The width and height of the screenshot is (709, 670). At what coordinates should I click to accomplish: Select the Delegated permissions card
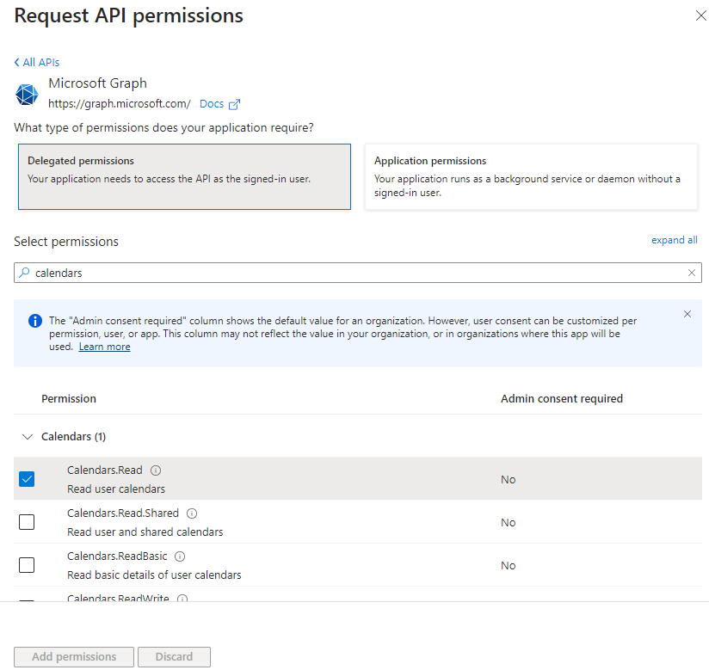click(184, 177)
